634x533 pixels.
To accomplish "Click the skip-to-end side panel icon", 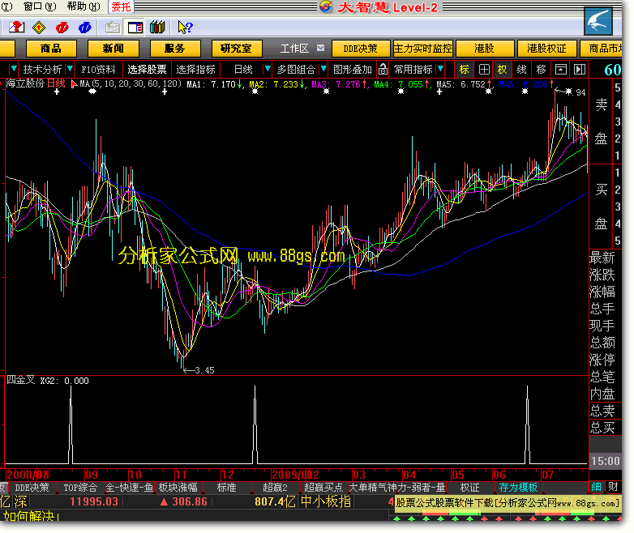I will click(580, 70).
